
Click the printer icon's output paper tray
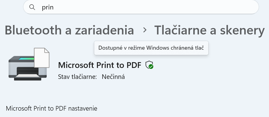[28, 77]
